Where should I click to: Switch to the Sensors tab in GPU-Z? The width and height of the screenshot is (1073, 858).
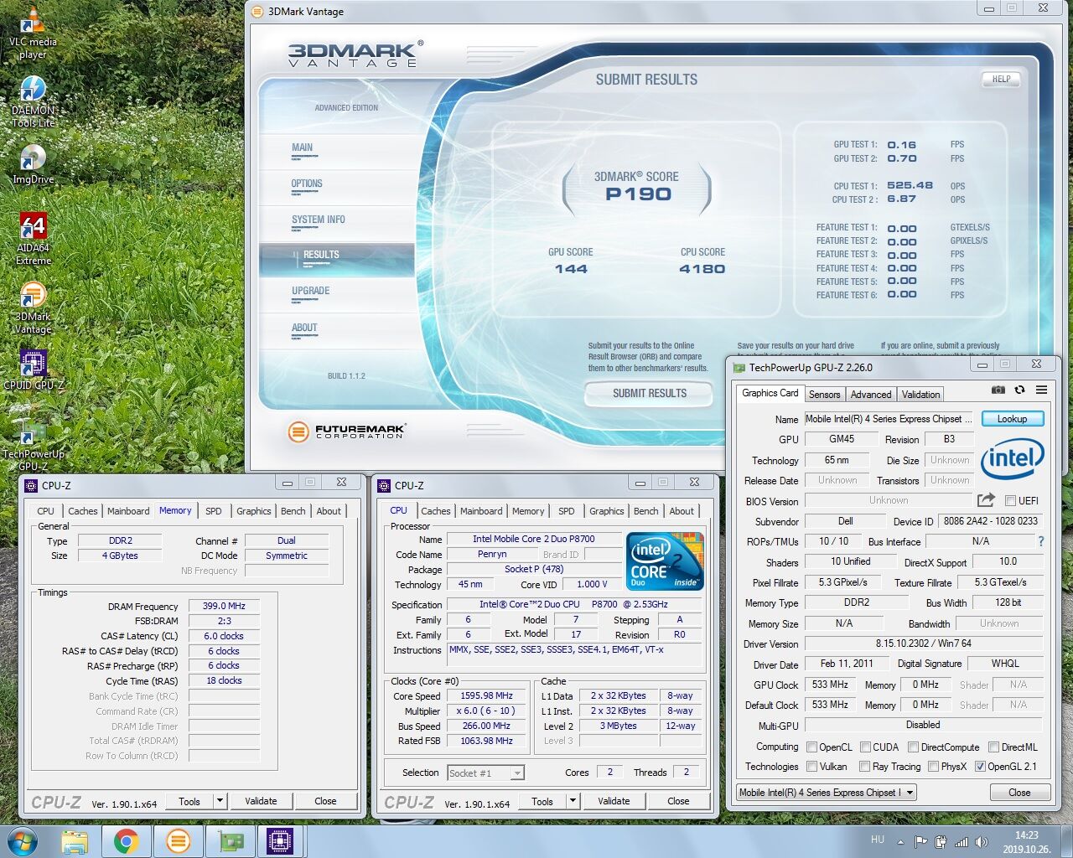[824, 395]
